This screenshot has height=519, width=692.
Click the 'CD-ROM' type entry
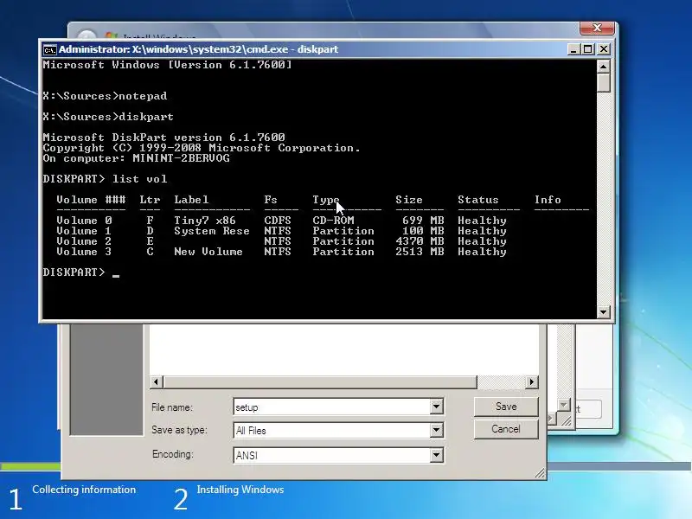click(333, 221)
